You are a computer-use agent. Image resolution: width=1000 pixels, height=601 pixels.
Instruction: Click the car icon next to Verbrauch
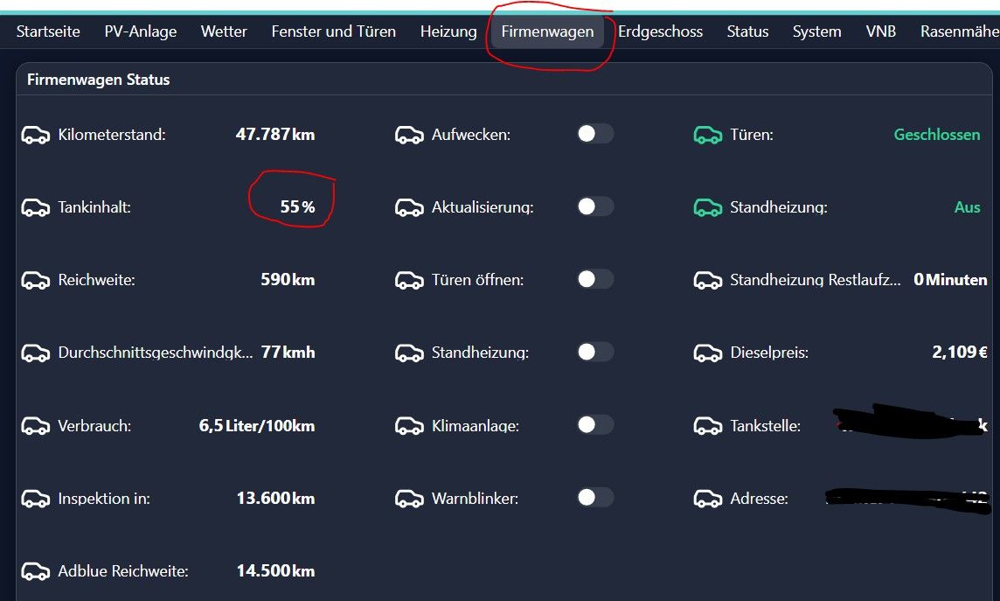pyautogui.click(x=35, y=426)
